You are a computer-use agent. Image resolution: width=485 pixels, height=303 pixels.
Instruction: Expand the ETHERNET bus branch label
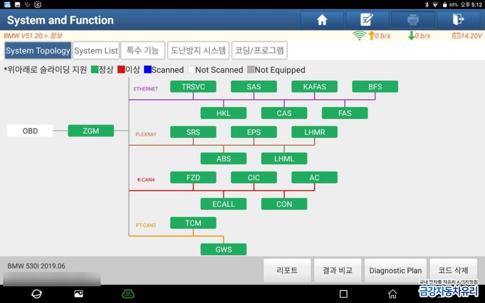tap(145, 89)
